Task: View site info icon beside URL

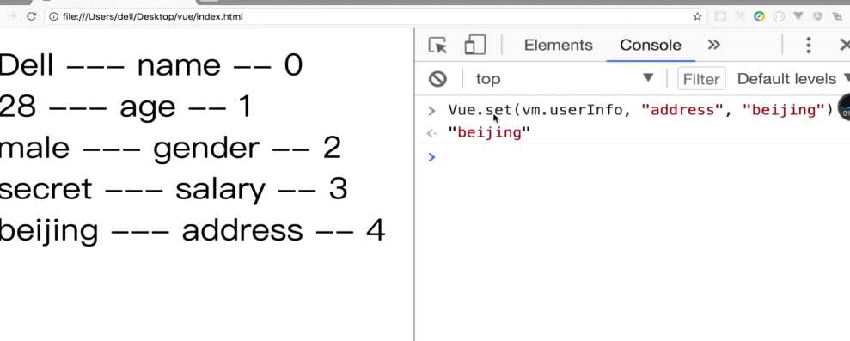Action: tap(53, 17)
